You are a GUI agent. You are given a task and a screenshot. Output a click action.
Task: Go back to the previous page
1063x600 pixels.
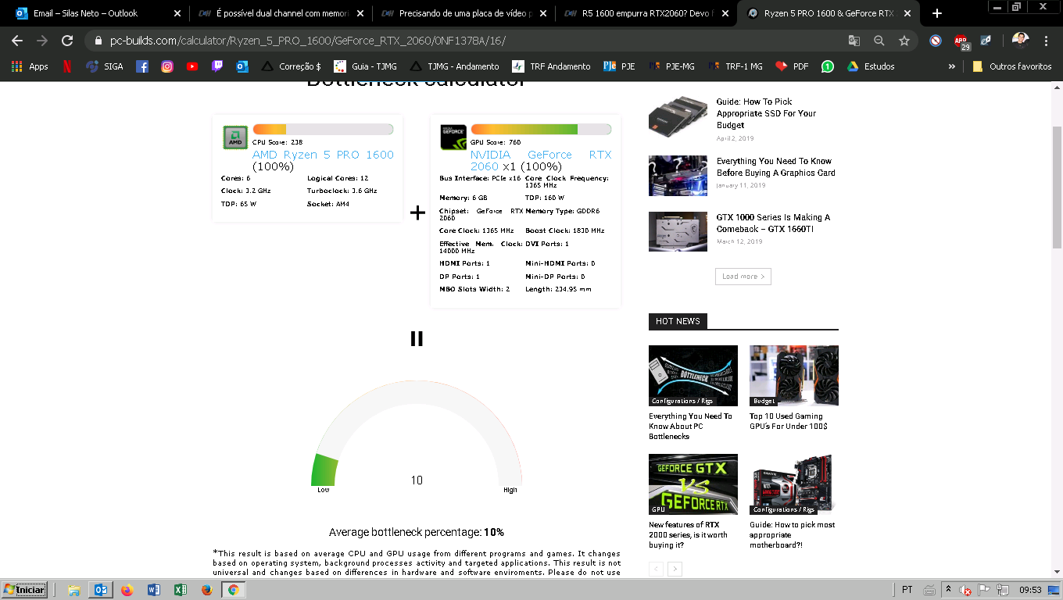17,41
